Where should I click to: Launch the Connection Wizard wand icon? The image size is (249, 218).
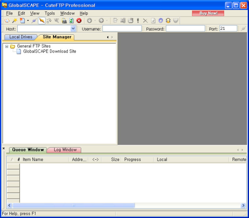[15, 20]
